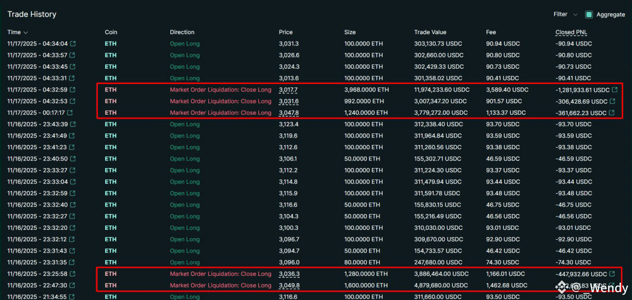The width and height of the screenshot is (632, 300).
Task: Open external link for 04:33:31 trade
Action: click(72, 78)
